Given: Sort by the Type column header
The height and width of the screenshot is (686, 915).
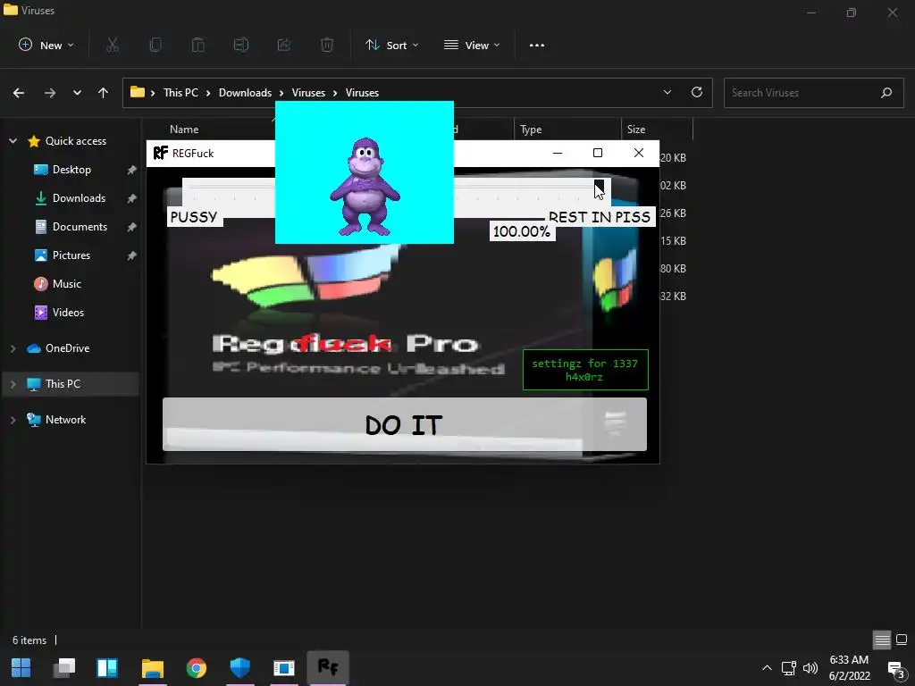Looking at the screenshot, I should pyautogui.click(x=531, y=130).
